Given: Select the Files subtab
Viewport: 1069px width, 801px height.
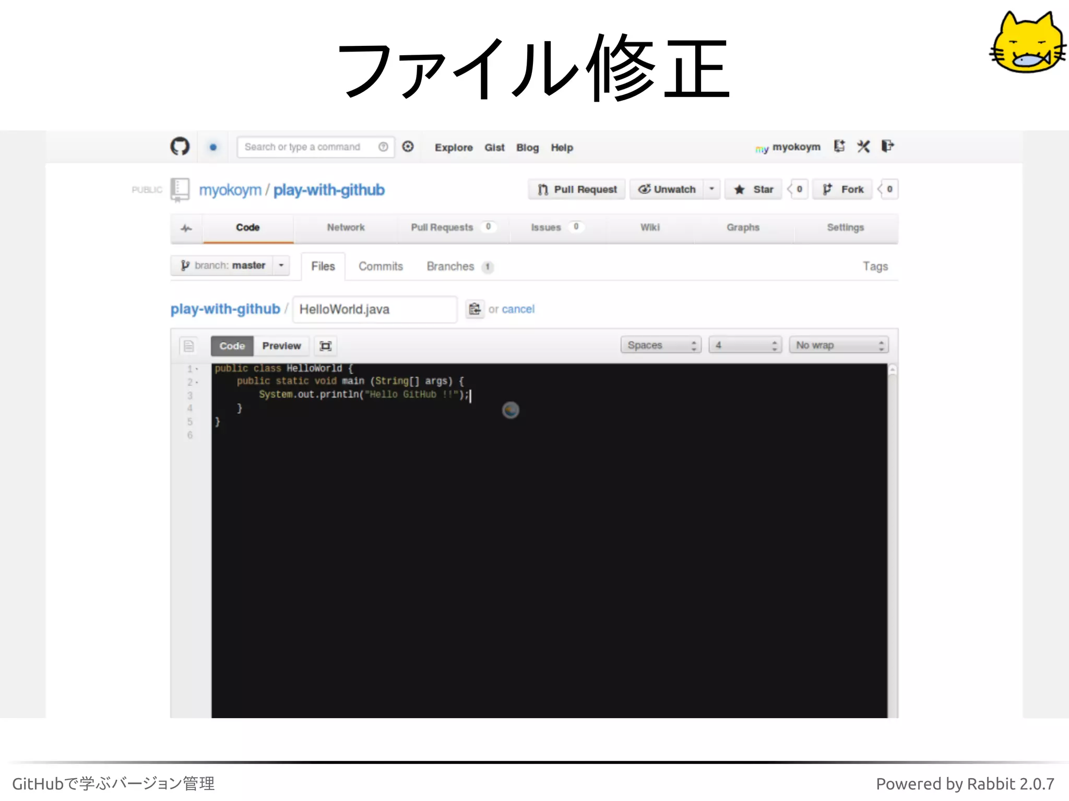Looking at the screenshot, I should coord(323,266).
